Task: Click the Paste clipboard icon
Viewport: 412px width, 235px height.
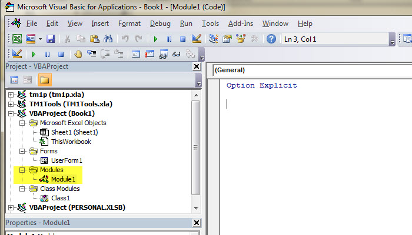Action: click(x=95, y=39)
